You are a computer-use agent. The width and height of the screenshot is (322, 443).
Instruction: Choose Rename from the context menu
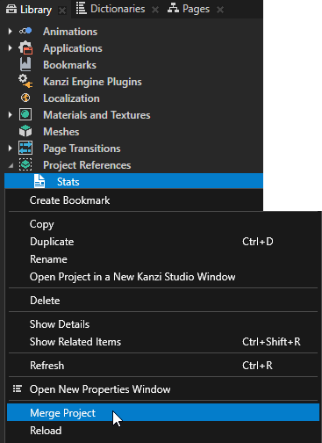[x=163, y=259]
